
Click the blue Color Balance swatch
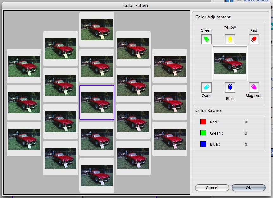[x=203, y=144]
